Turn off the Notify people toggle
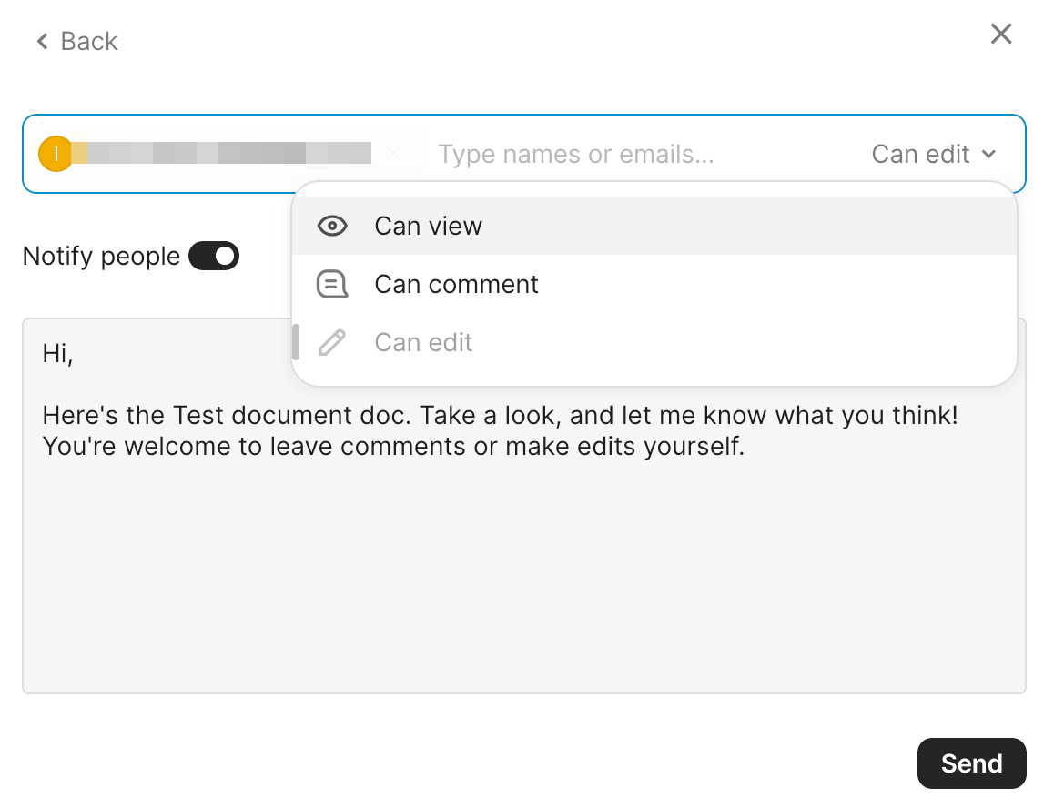 click(x=214, y=256)
